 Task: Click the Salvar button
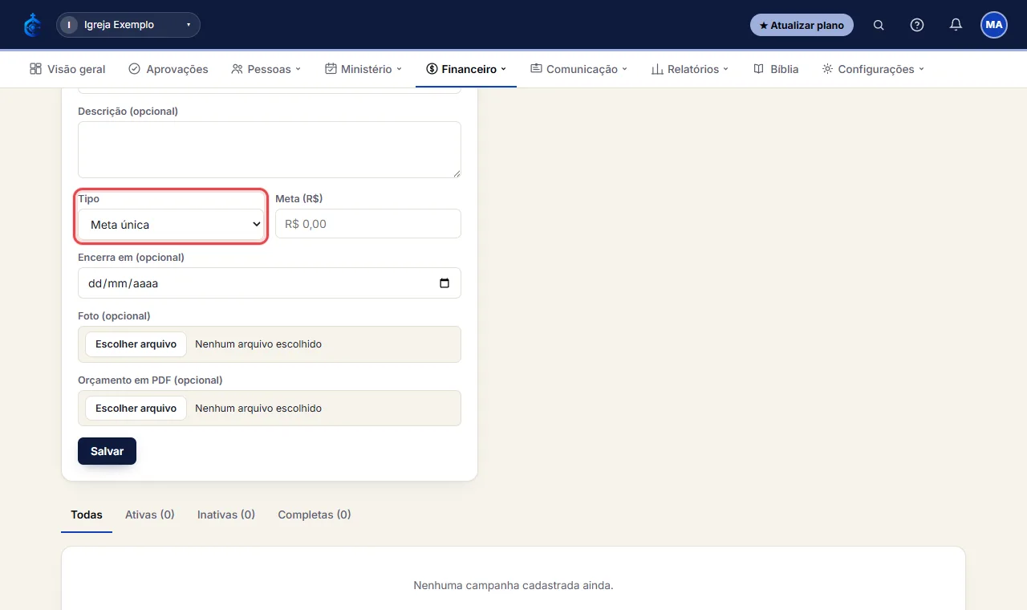pyautogui.click(x=107, y=451)
